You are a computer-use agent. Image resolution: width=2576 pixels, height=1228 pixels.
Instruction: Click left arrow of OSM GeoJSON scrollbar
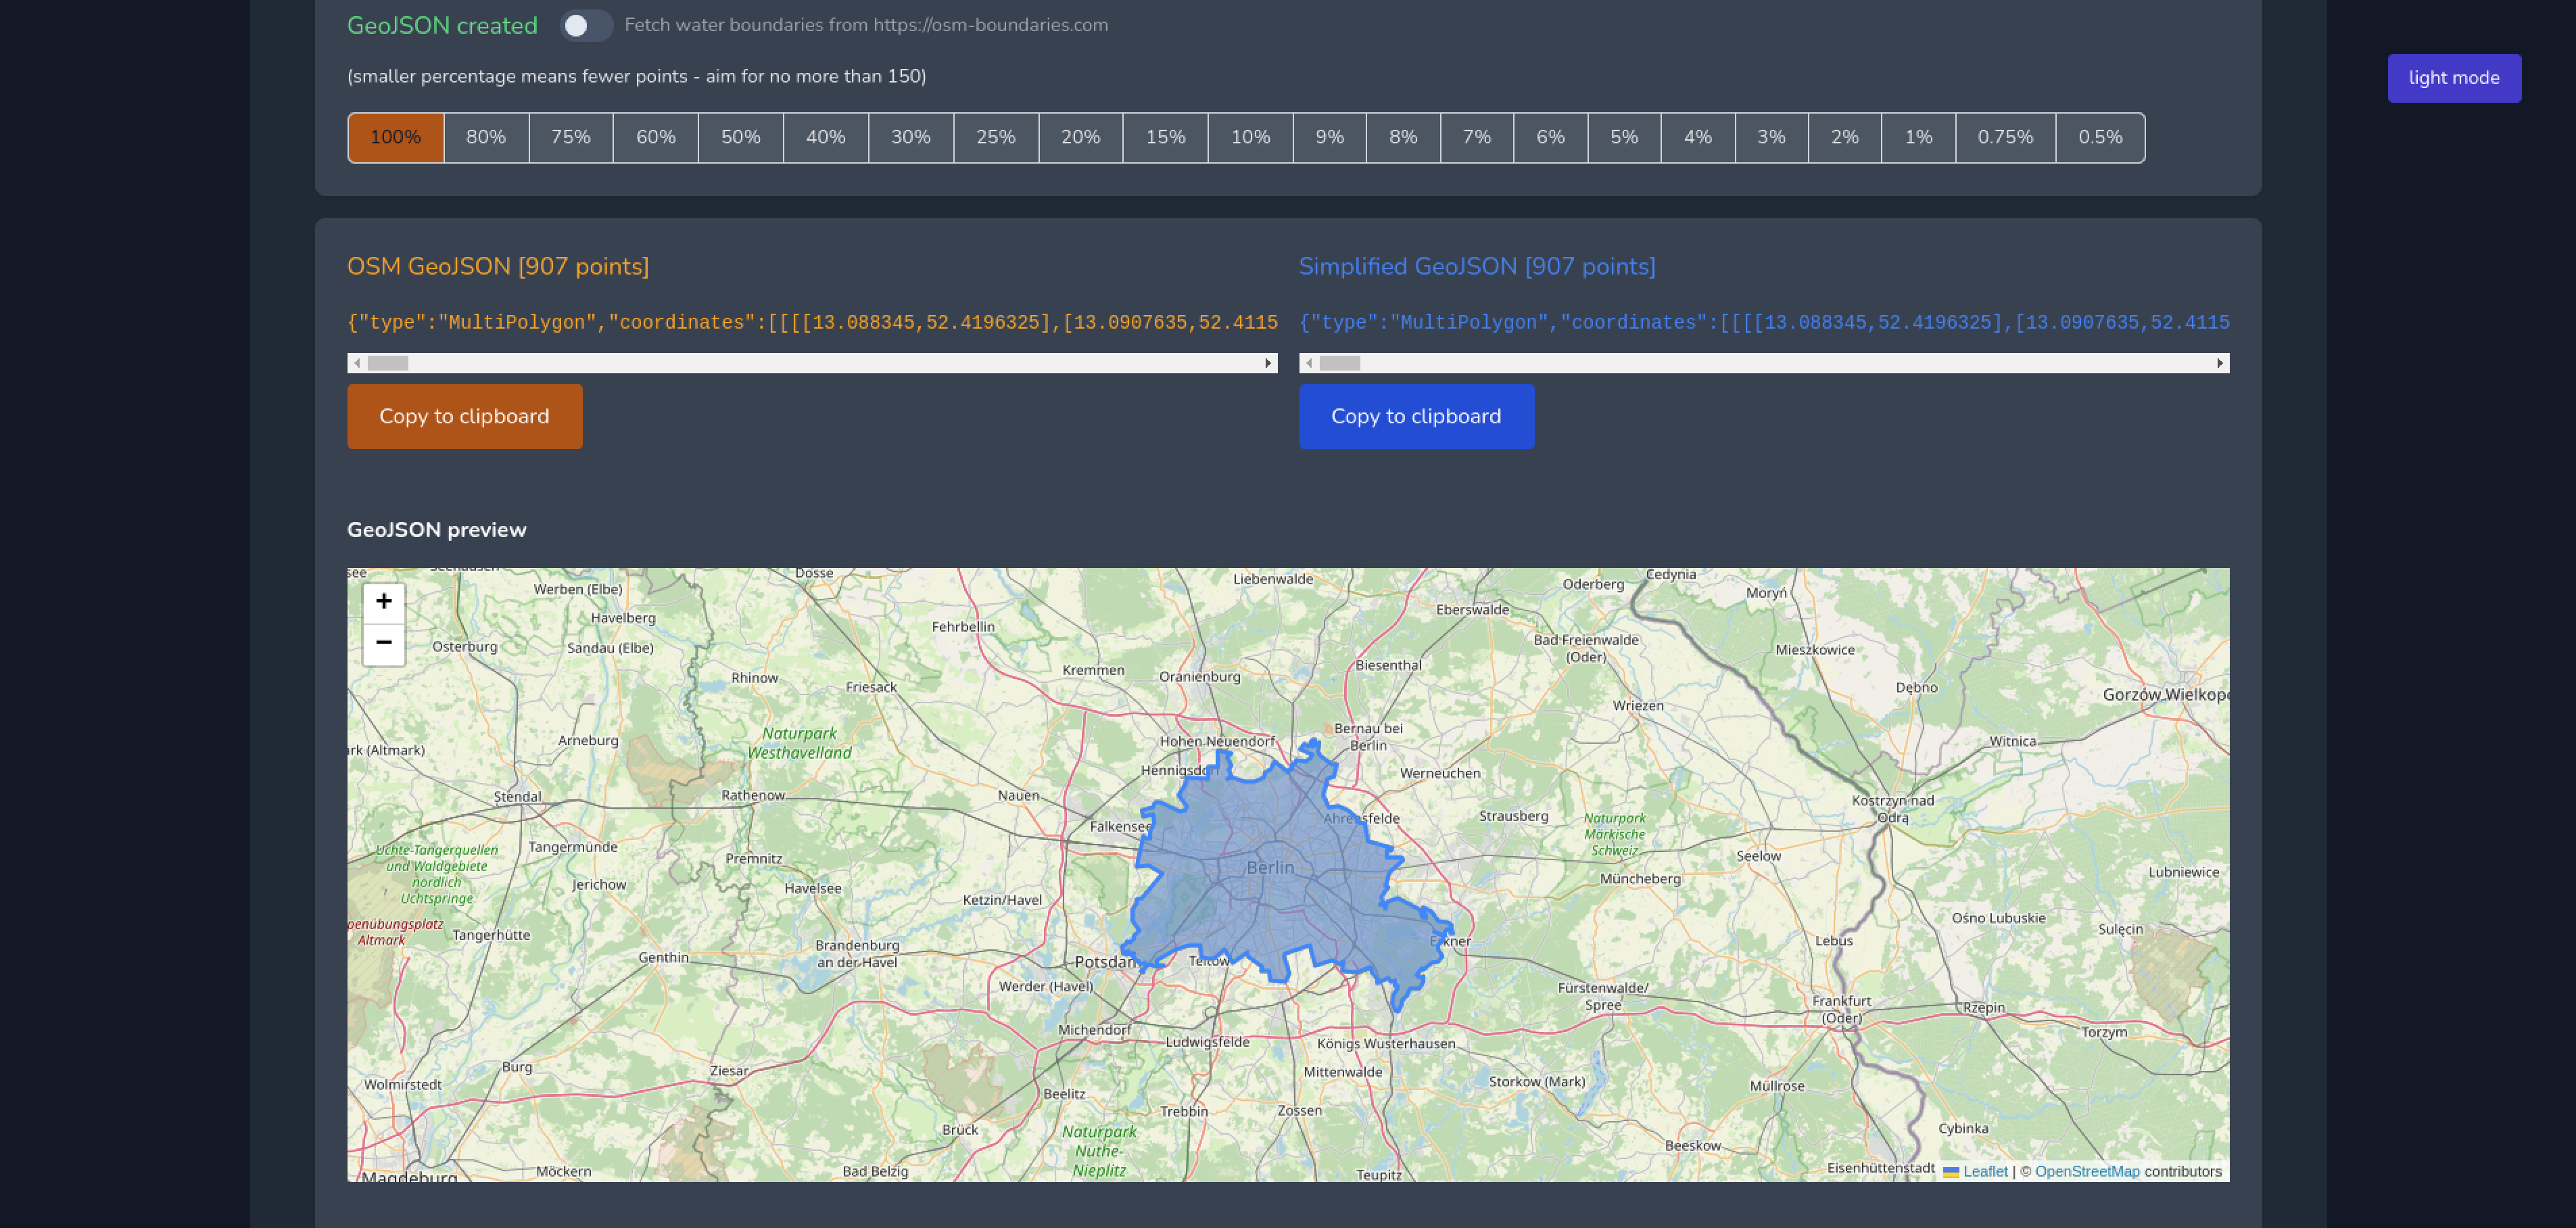357,363
